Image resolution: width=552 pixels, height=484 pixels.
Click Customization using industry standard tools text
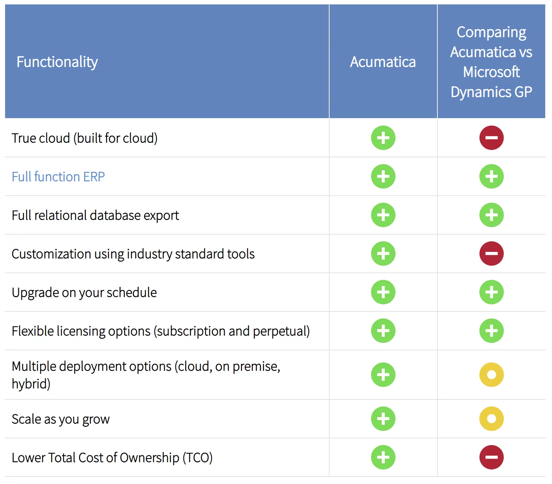pyautogui.click(x=133, y=254)
